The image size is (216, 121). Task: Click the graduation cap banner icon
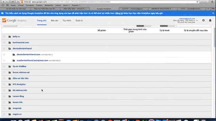pos(2,13)
